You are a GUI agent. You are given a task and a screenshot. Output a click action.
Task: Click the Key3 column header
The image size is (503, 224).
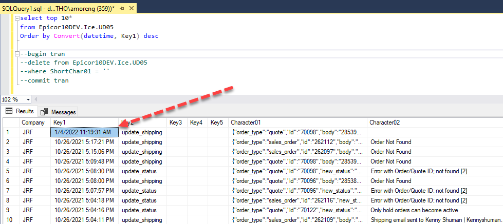coord(177,123)
